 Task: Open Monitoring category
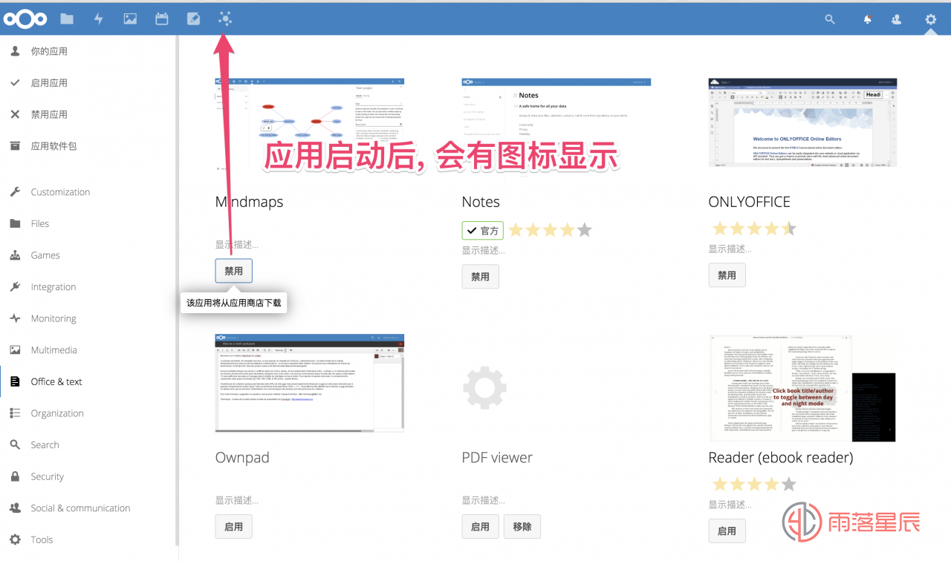[53, 318]
